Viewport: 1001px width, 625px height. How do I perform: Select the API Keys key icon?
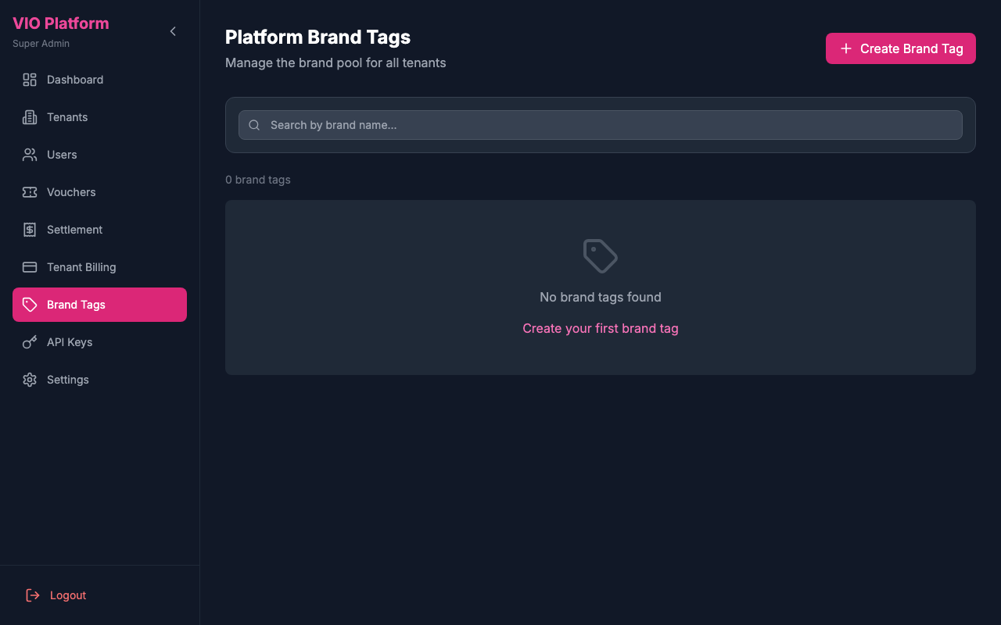point(29,342)
